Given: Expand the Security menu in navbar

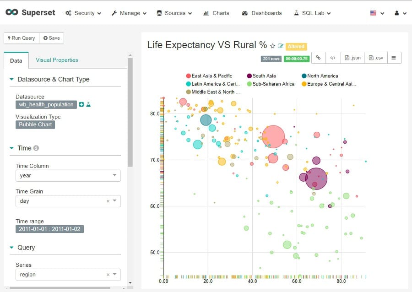Looking at the screenshot, I should pos(83,13).
